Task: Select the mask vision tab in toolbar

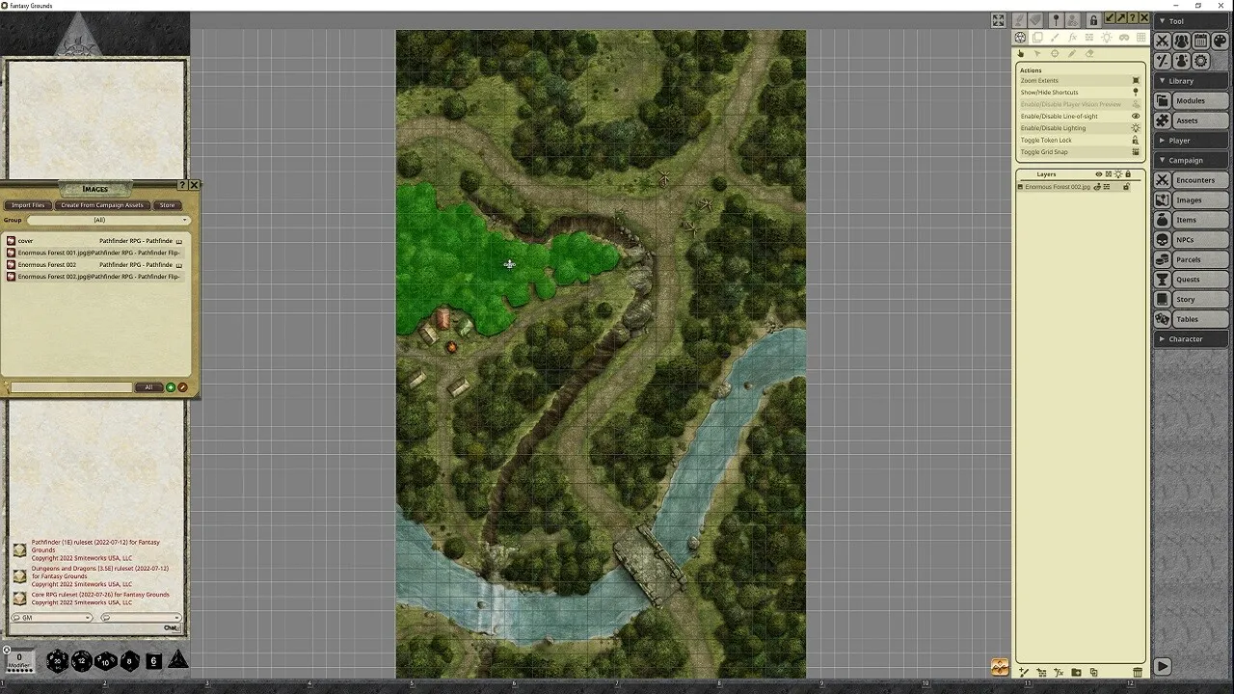Action: [1124, 38]
